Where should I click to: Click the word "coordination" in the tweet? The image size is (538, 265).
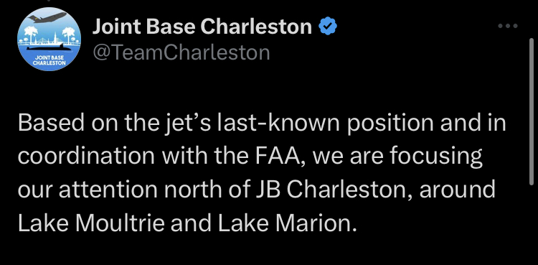coord(87,156)
